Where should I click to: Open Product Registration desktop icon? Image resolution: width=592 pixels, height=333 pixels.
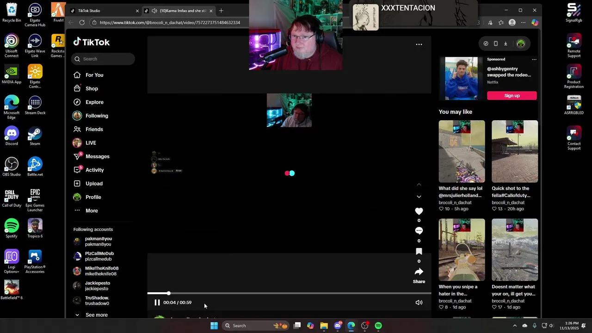tap(574, 77)
